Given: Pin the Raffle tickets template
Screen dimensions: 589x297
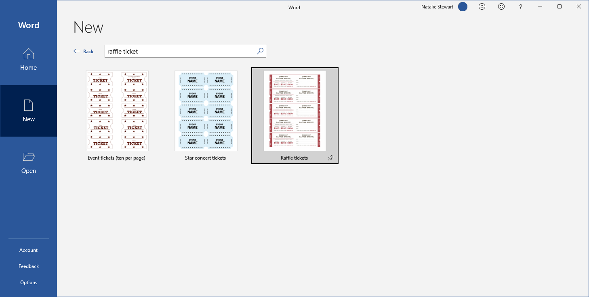Looking at the screenshot, I should click(x=331, y=158).
